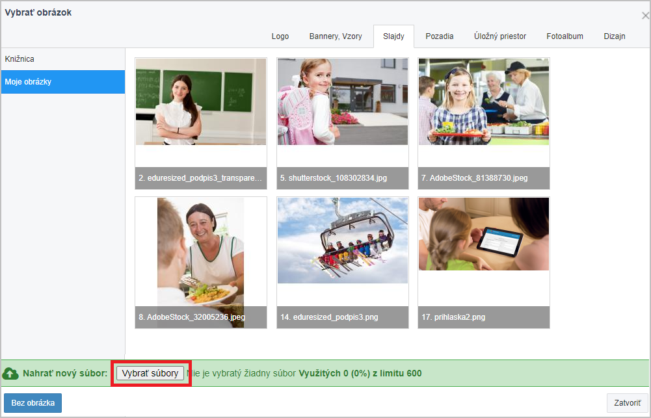This screenshot has height=418, width=651.
Task: Click caption 2. eduresized_podpis3_transpare…
Action: click(x=201, y=178)
